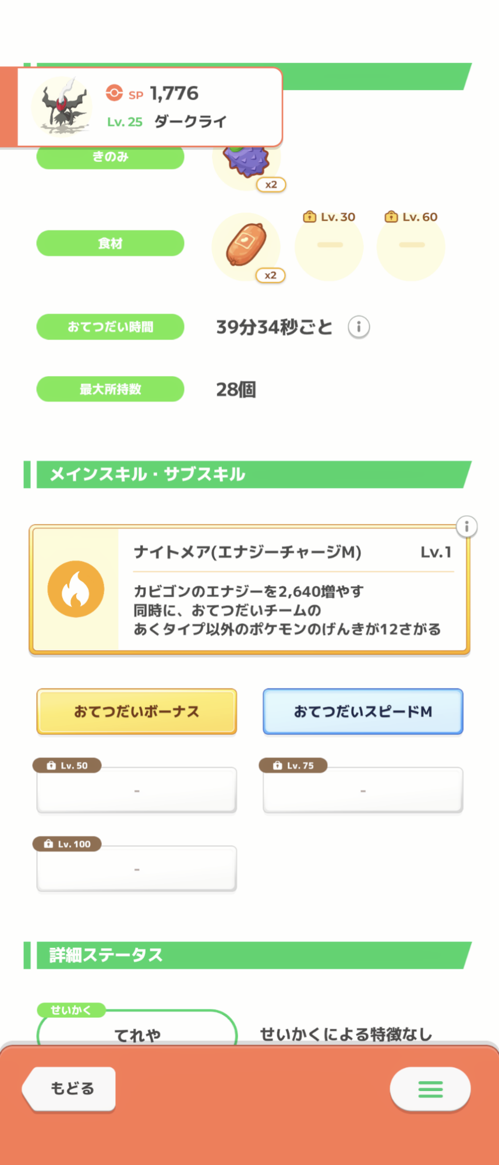Screen dimensions: 499x1165
Task: Tap the locked Lv. 60 ingredient slot
Action: pos(411,246)
